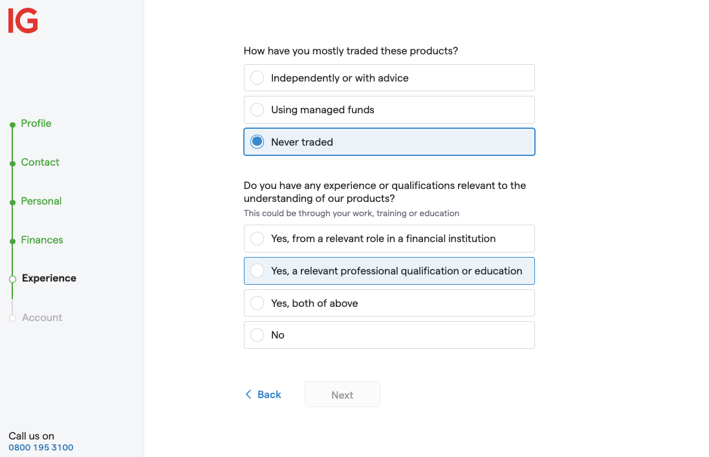Click the 'This could be through your work' hint text
709x457 pixels.
351,213
